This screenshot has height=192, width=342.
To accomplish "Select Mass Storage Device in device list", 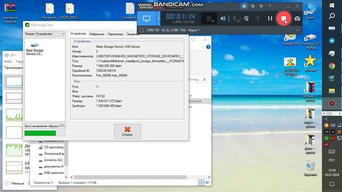I will click(34, 49).
